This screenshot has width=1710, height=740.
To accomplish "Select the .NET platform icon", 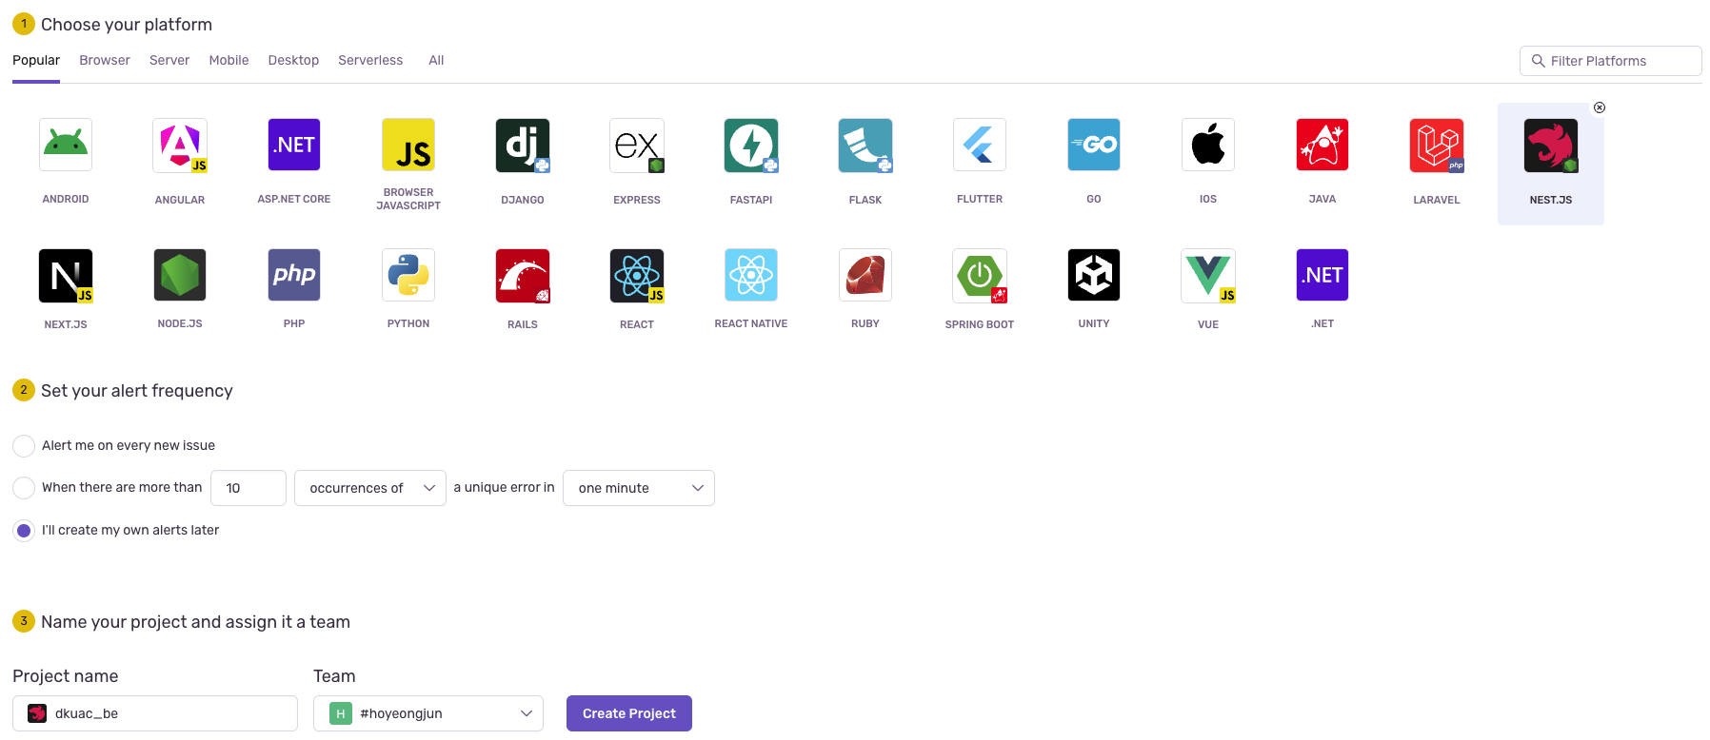I will pyautogui.click(x=1322, y=275).
